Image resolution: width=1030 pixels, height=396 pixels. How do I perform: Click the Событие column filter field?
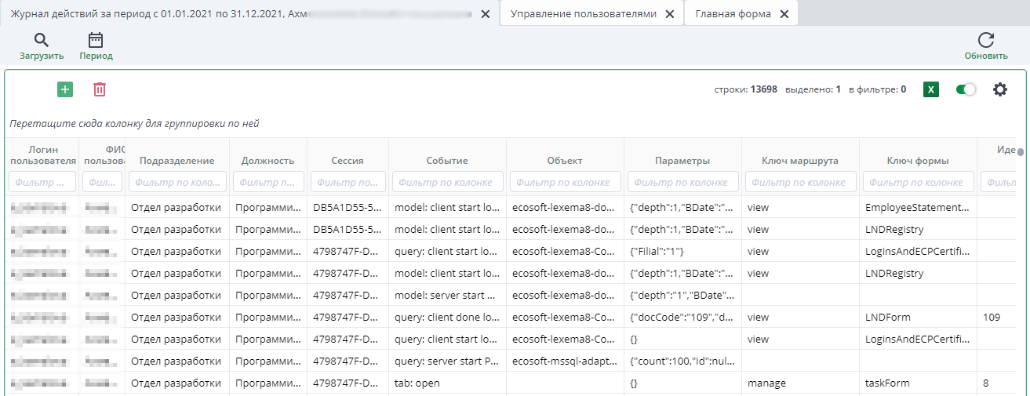447,182
